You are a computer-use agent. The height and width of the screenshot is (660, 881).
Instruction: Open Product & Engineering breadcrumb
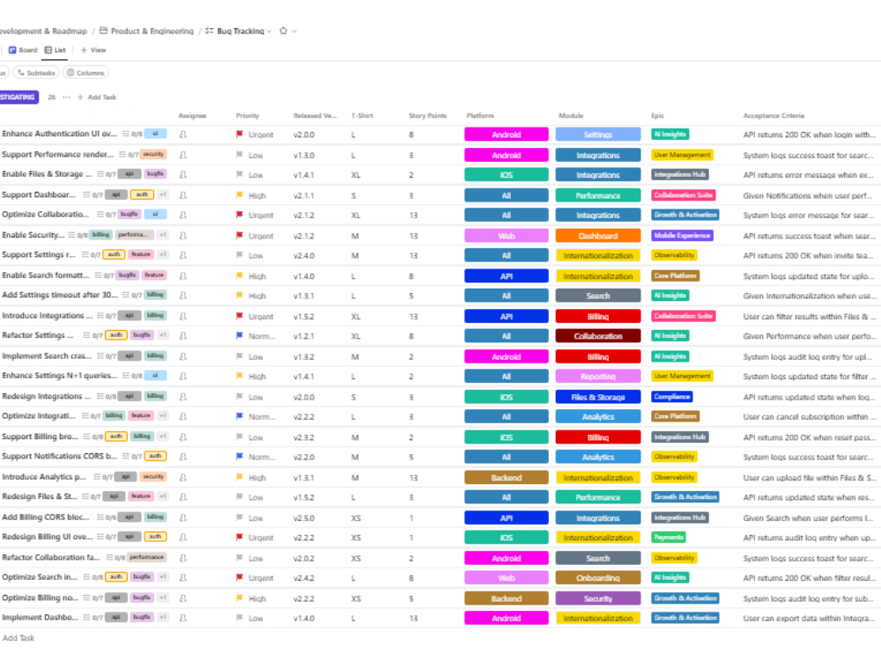pos(146,31)
